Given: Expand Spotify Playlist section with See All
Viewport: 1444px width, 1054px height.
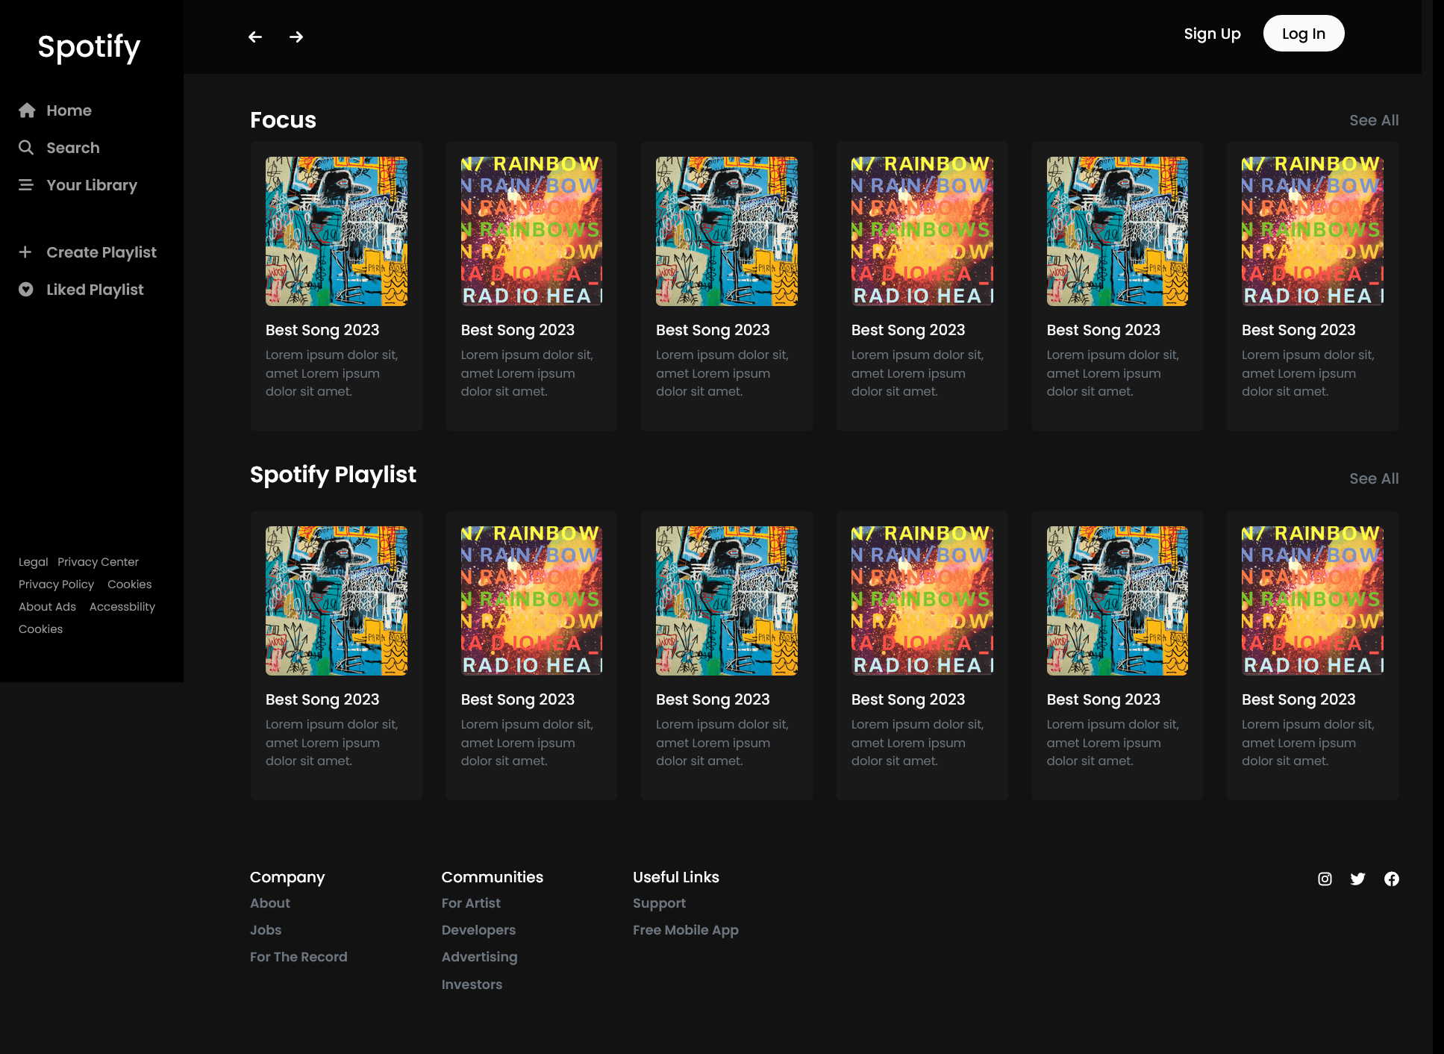Looking at the screenshot, I should (1373, 478).
